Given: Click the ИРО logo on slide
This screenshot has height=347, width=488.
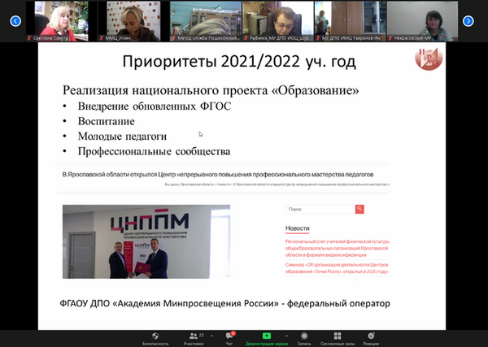Looking at the screenshot, I should [429, 59].
